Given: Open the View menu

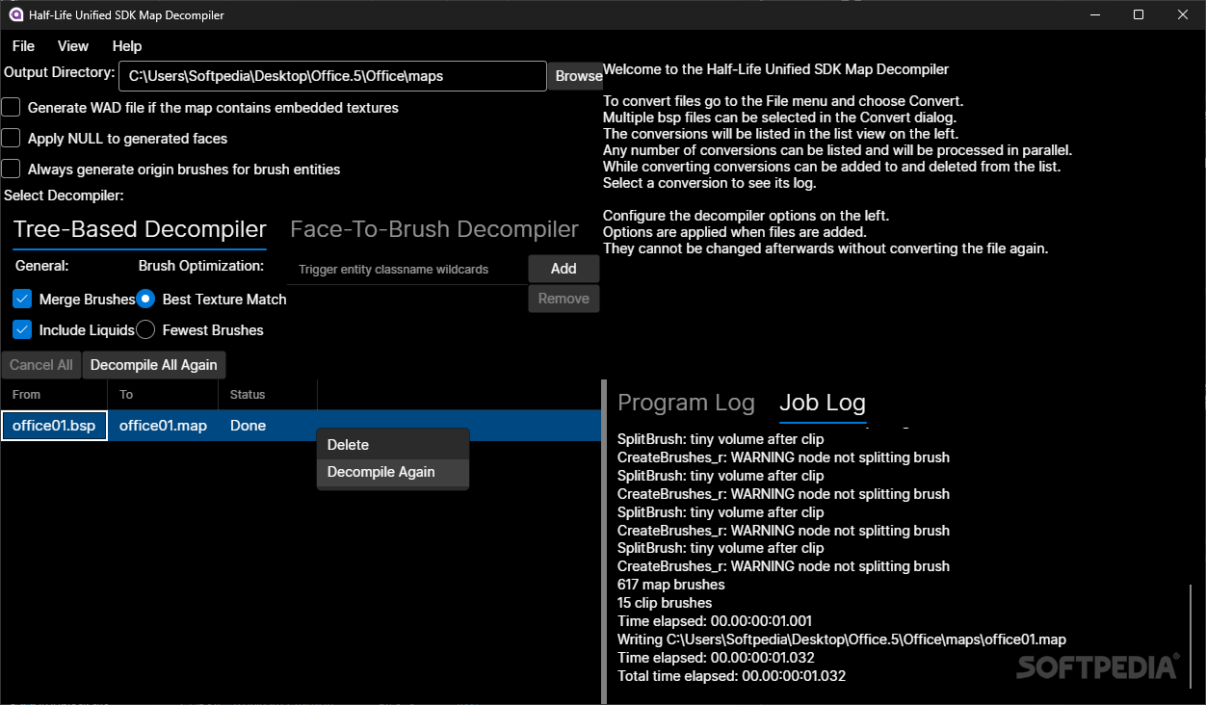Looking at the screenshot, I should [x=73, y=46].
